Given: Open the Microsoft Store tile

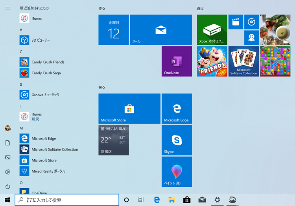Looking at the screenshot, I should pyautogui.click(x=129, y=109).
